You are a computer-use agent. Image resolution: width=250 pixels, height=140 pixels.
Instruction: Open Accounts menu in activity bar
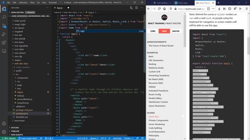[4, 123]
